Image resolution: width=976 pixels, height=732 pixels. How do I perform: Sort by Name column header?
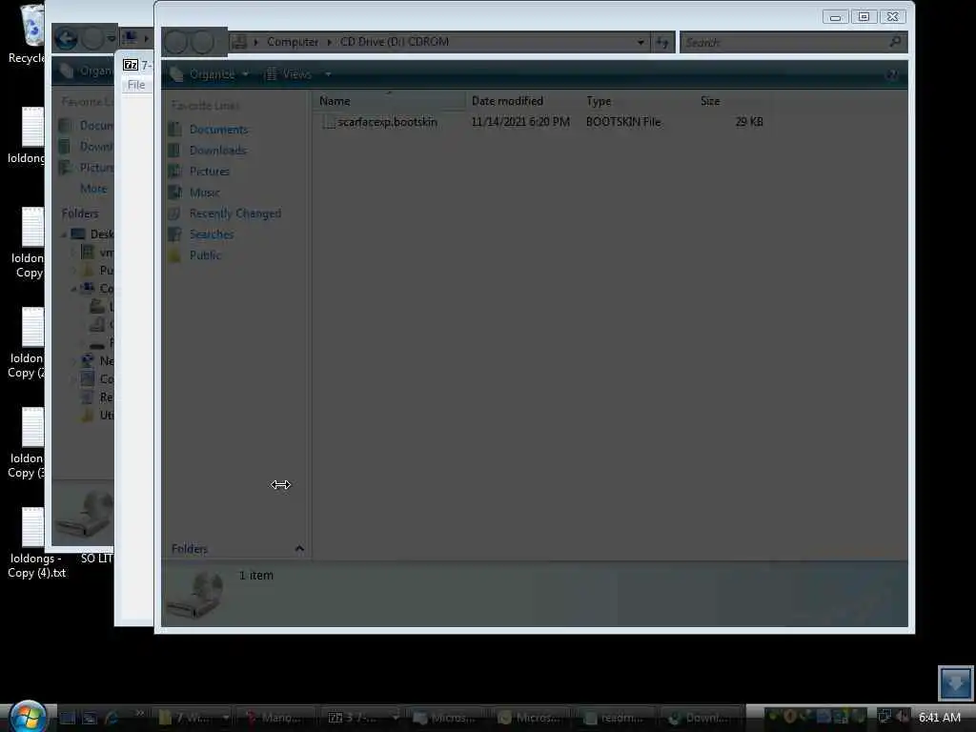(389, 101)
